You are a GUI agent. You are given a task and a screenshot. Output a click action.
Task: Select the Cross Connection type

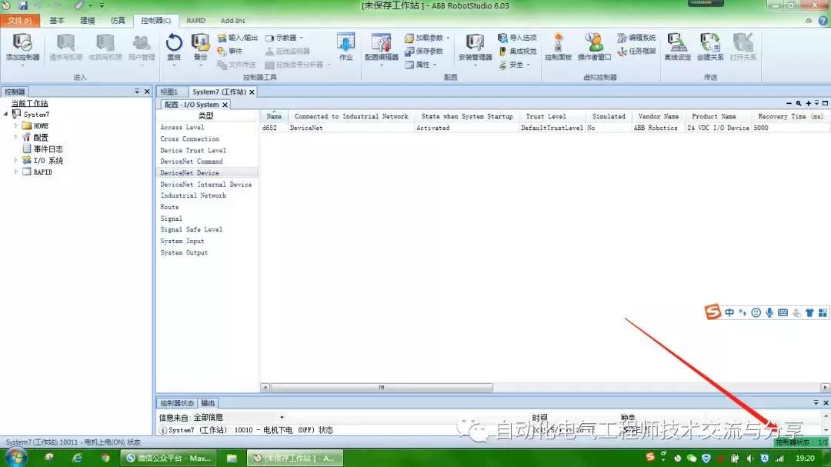point(190,139)
